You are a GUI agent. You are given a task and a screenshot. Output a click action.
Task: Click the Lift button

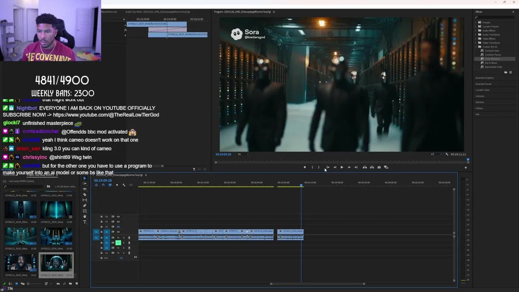(365, 167)
